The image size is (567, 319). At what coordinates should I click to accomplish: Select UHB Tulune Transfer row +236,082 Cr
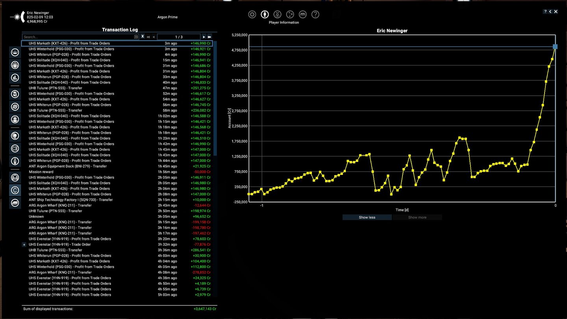117,110
